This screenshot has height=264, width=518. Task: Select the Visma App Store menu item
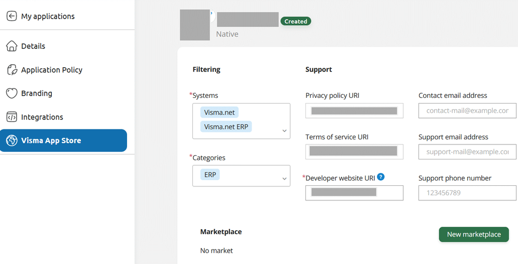[x=63, y=140]
